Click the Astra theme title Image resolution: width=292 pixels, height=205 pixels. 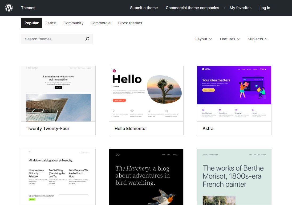click(x=208, y=128)
